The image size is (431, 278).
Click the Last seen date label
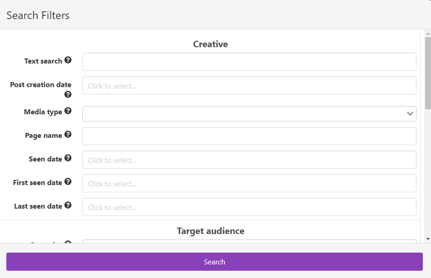pyautogui.click(x=38, y=206)
